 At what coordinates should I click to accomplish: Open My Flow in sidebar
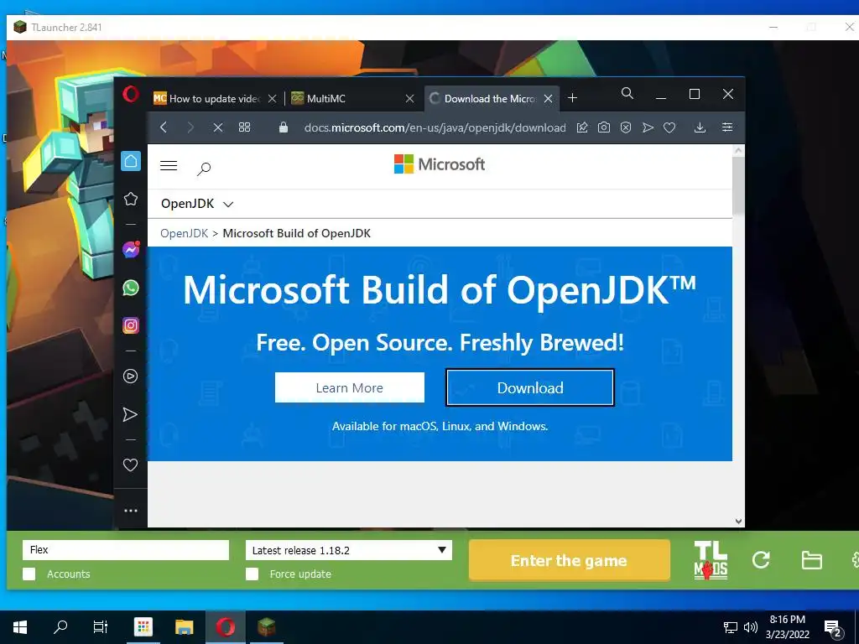pyautogui.click(x=130, y=414)
